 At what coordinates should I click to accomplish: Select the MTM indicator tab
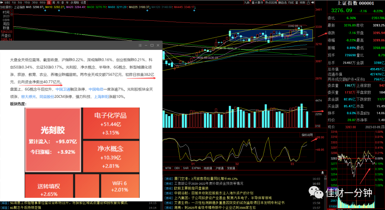click(x=168, y=168)
